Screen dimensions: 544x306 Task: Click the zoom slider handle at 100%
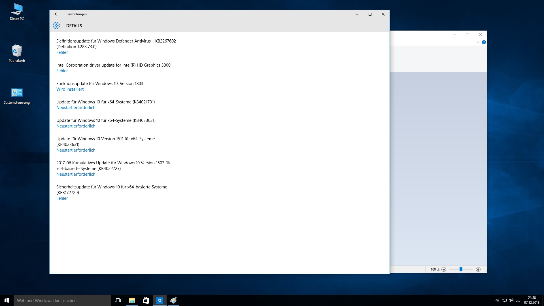point(461,269)
